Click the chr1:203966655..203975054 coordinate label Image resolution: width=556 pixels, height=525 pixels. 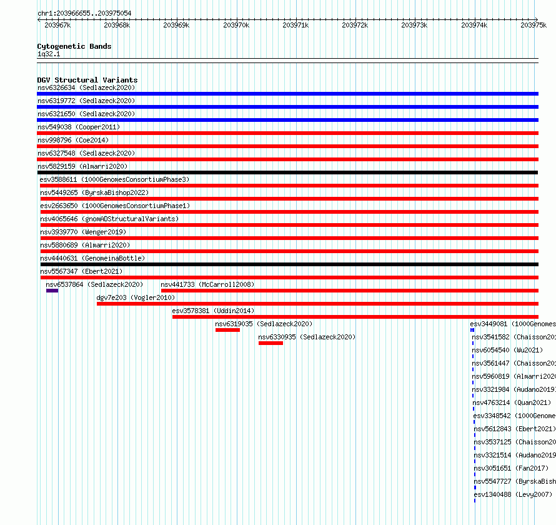point(84,13)
